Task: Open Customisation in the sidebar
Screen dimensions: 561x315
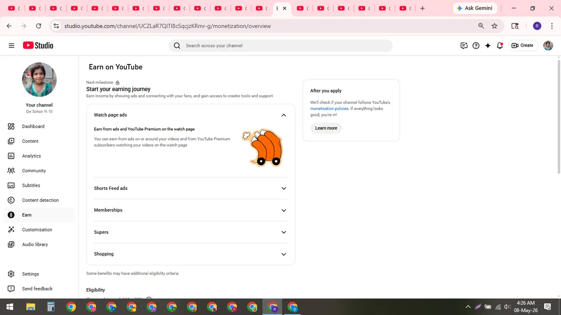Action: coord(39,230)
